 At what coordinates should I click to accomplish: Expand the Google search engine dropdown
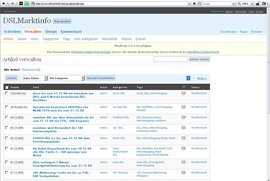(x=234, y=4)
